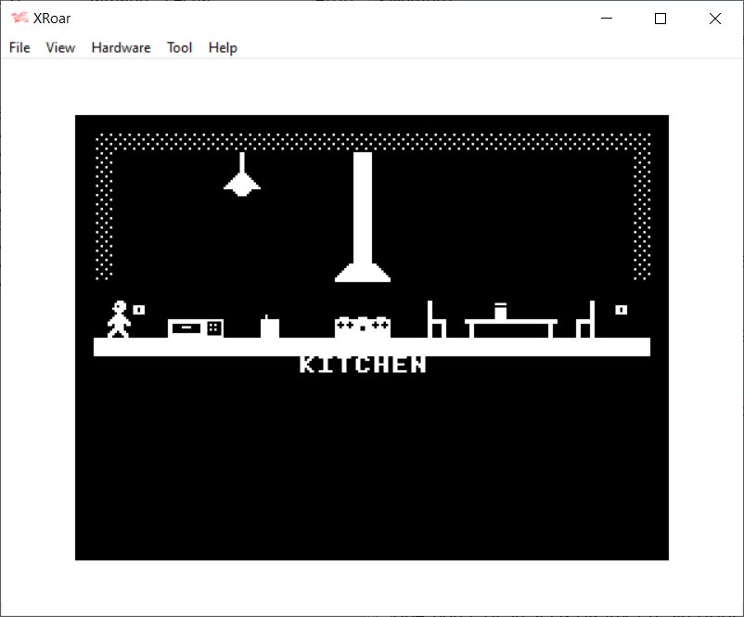This screenshot has width=744, height=617.
Task: Click the stove with burner knobs
Action: [362, 327]
